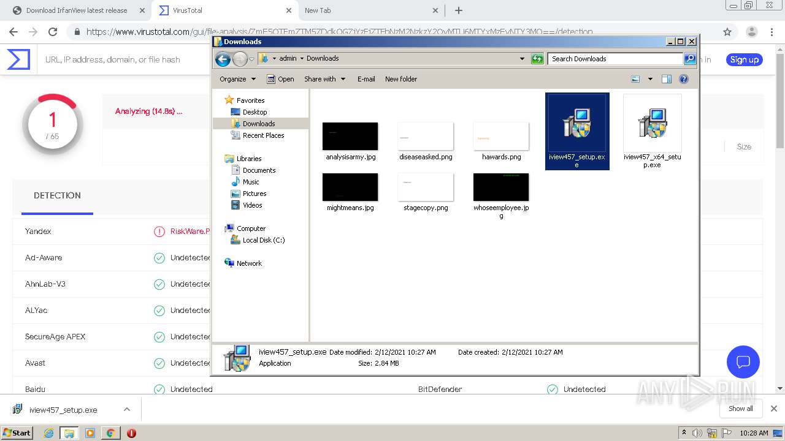
Task: Expand iview457_setup.exe download options chevron
Action: pyautogui.click(x=126, y=409)
